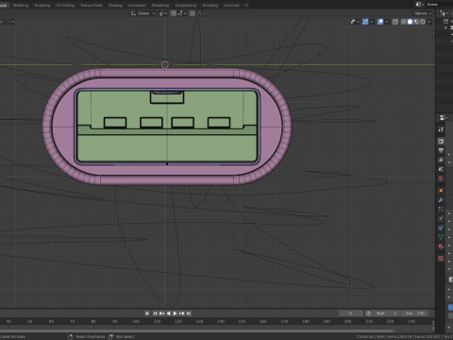This screenshot has width=453, height=340.
Task: Jump to the last frame
Action: click(x=188, y=314)
